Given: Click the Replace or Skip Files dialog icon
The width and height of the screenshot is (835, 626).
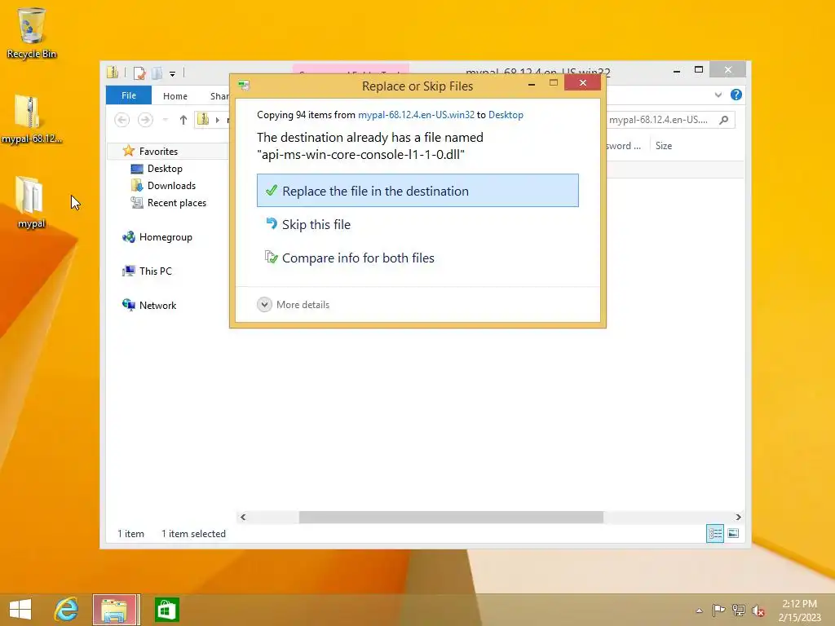Looking at the screenshot, I should click(244, 85).
